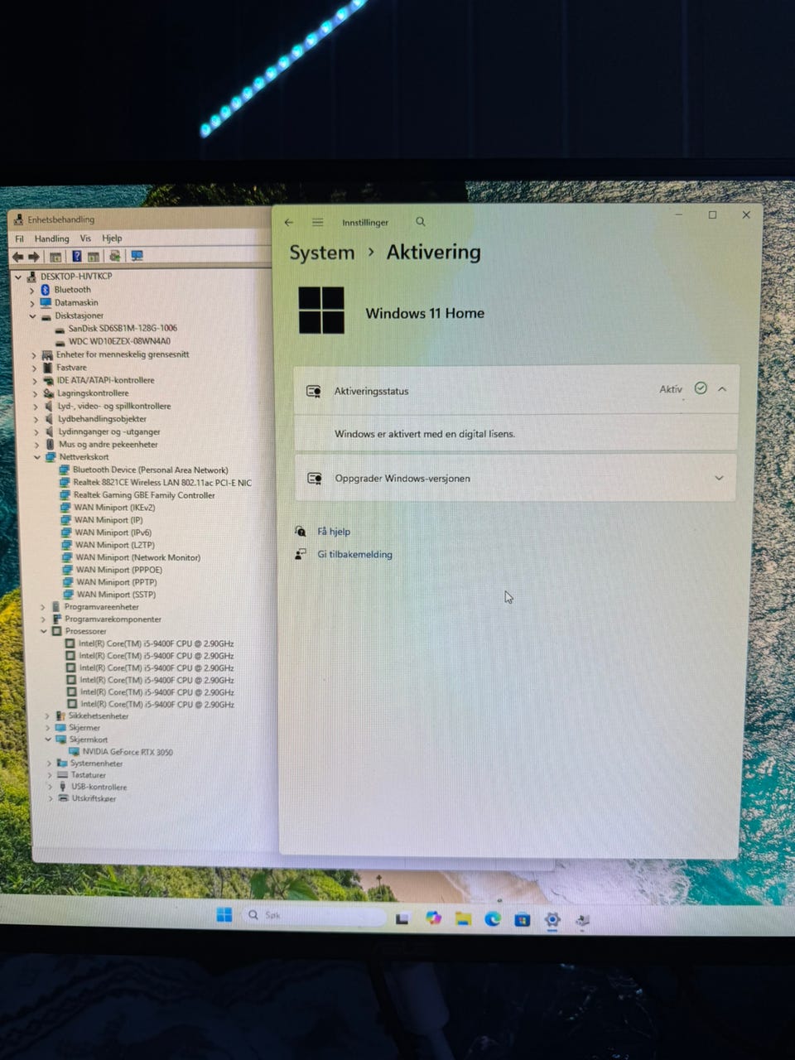Navigate to System breadcrumb
The height and width of the screenshot is (1060, 795).
pyautogui.click(x=321, y=253)
